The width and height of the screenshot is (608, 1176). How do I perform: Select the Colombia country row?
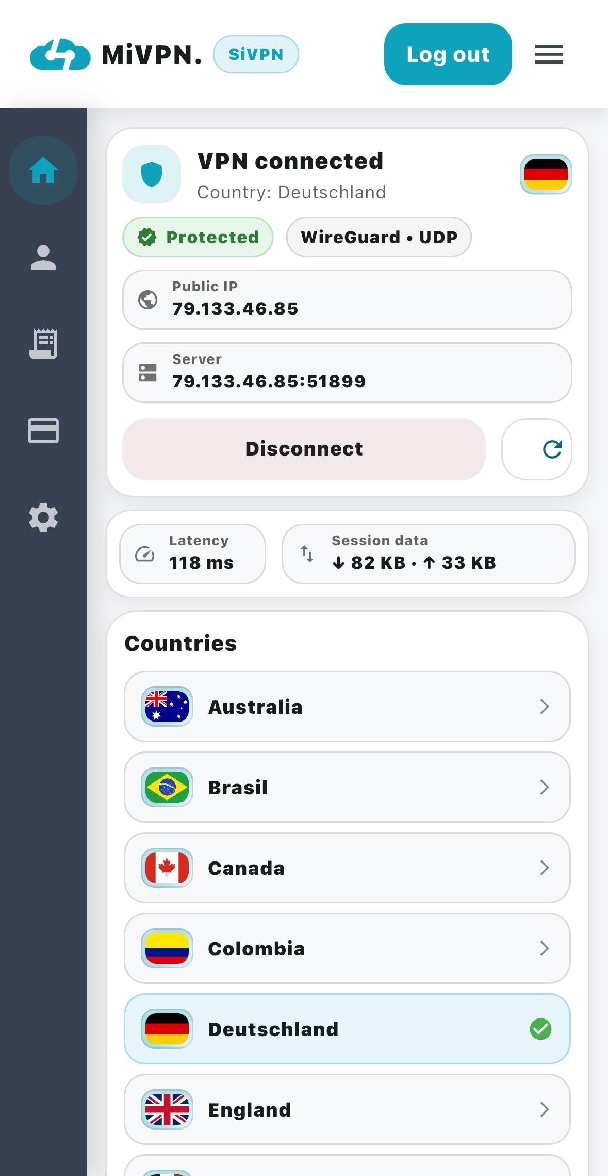(x=346, y=949)
